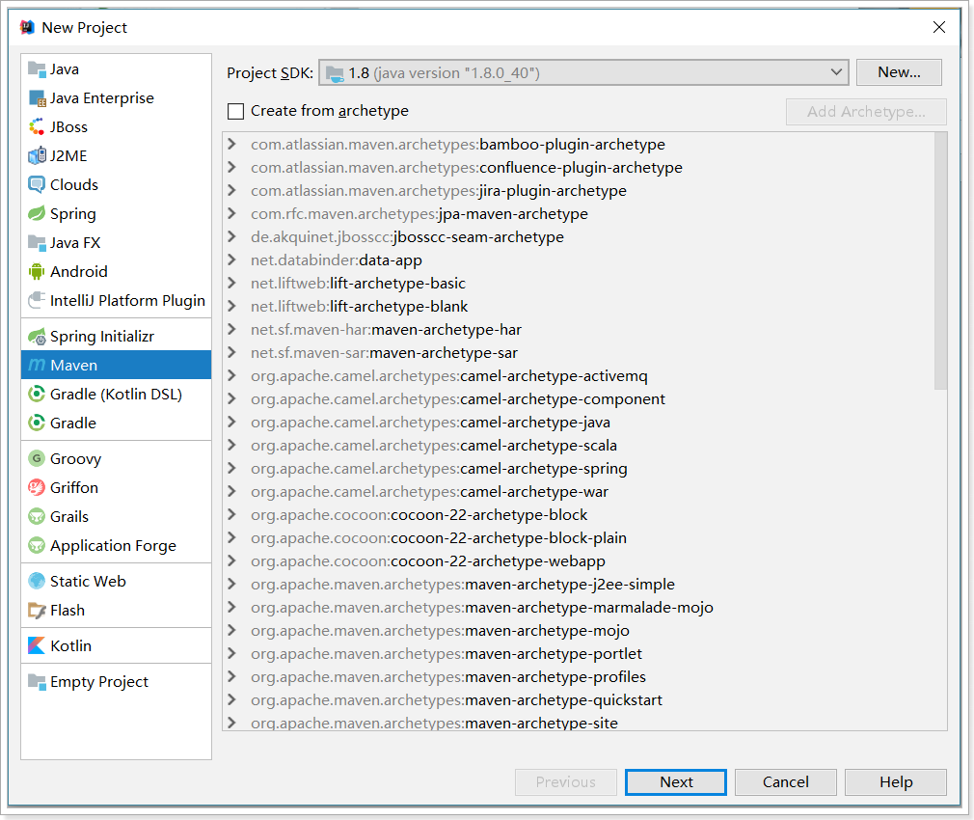Pick the Android project type
Viewport: 974px width, 820px height.
[x=116, y=271]
